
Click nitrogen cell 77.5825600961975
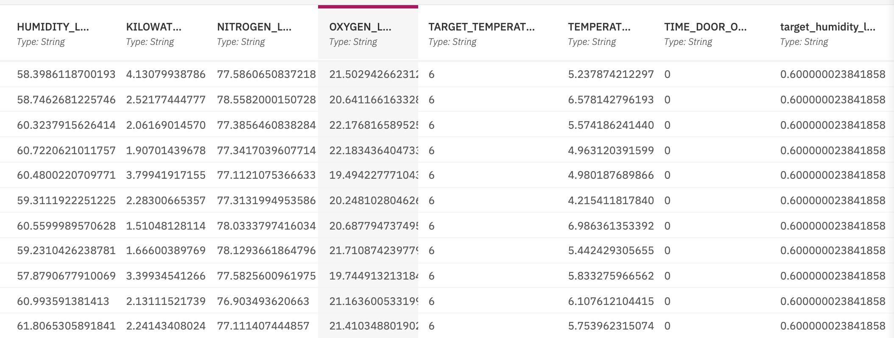tap(266, 276)
